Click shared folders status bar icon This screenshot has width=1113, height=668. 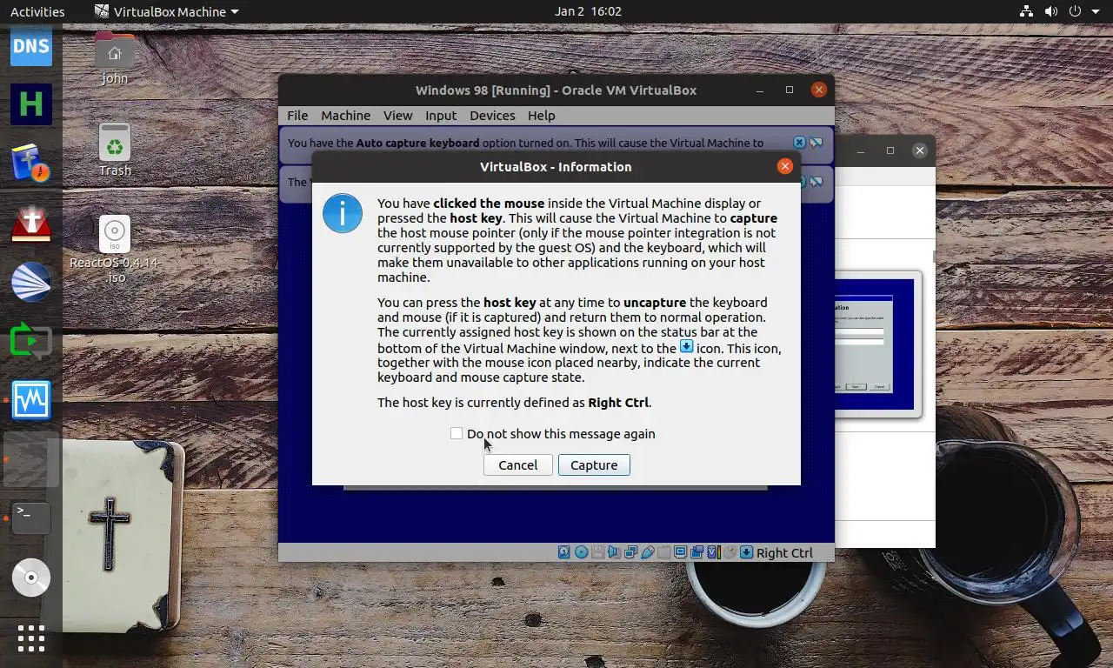(x=663, y=552)
